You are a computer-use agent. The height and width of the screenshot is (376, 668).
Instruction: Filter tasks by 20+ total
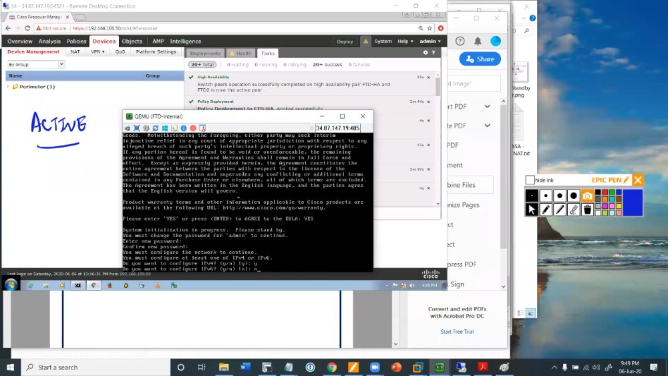(x=202, y=65)
